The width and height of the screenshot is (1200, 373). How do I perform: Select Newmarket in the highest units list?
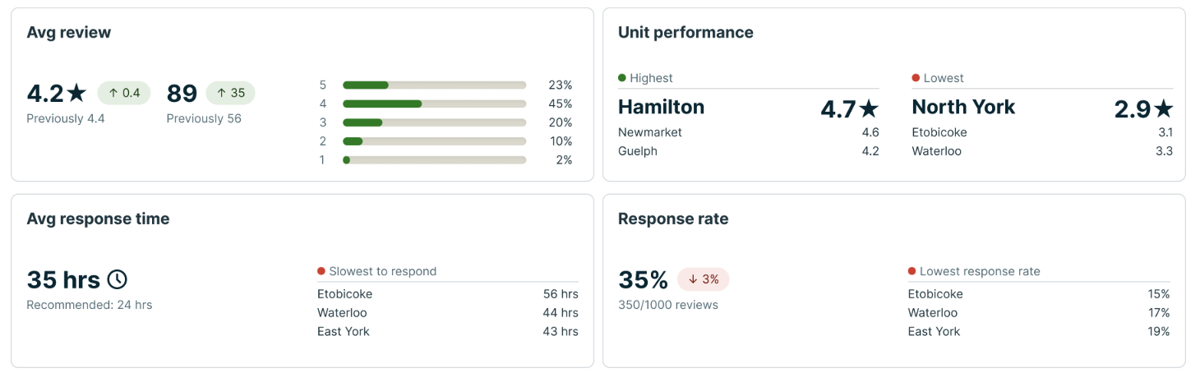coord(650,132)
